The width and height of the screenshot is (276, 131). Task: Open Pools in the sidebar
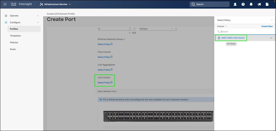tap(13, 49)
